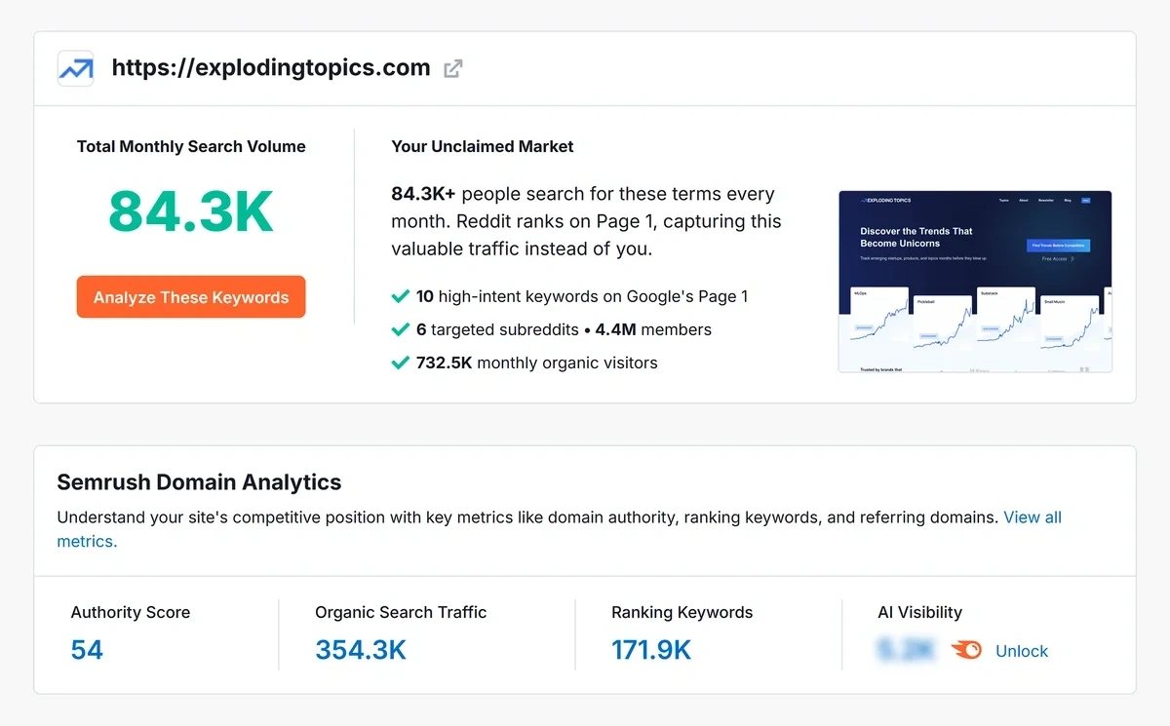This screenshot has height=726, width=1170.
Task: Open the external link icon next to explodingtopics.com
Action: click(451, 68)
